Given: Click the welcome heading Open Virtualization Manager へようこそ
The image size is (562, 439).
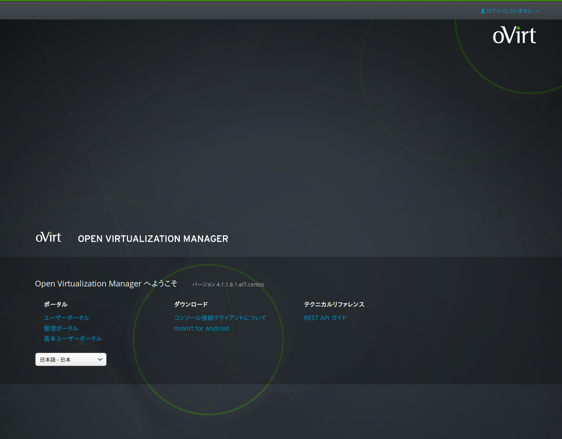Looking at the screenshot, I should (x=106, y=283).
